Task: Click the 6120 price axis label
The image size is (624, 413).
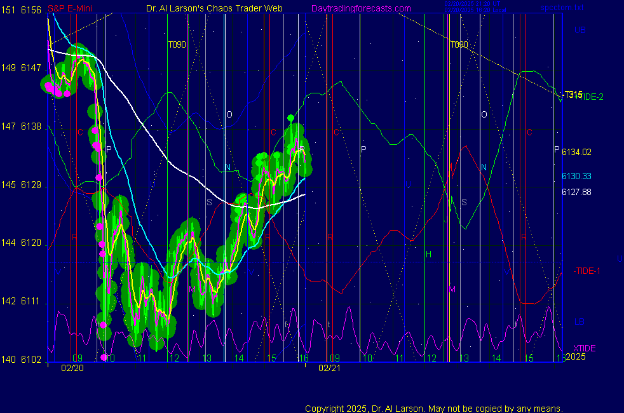Action: point(31,243)
